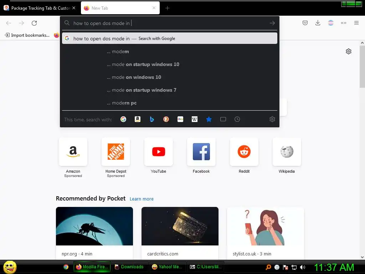
Task: Click the Firefox icon in bookmarks bar
Action: point(56,35)
